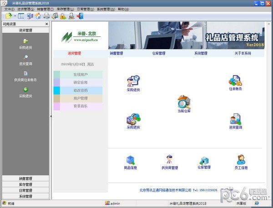Collapse the sidebar using the splitter arrow
273x208 pixels.
[51, 116]
